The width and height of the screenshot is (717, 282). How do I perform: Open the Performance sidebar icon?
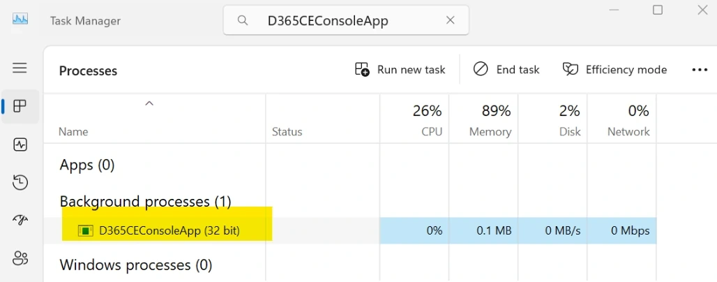click(x=20, y=144)
